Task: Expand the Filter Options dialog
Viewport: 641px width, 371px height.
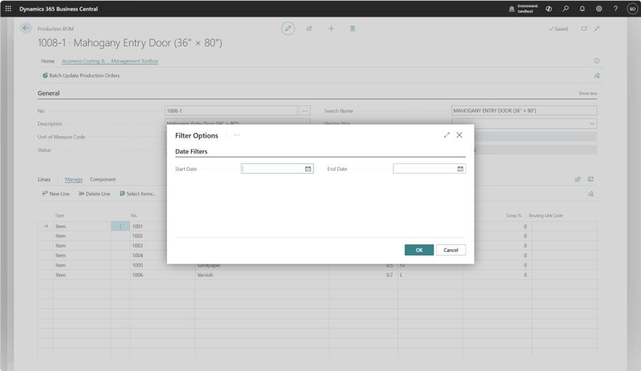Action: [x=447, y=135]
